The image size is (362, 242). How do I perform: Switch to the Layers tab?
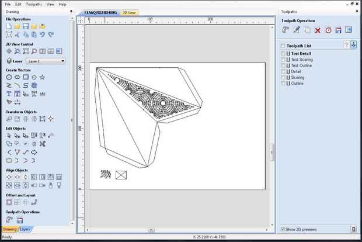[25, 229]
